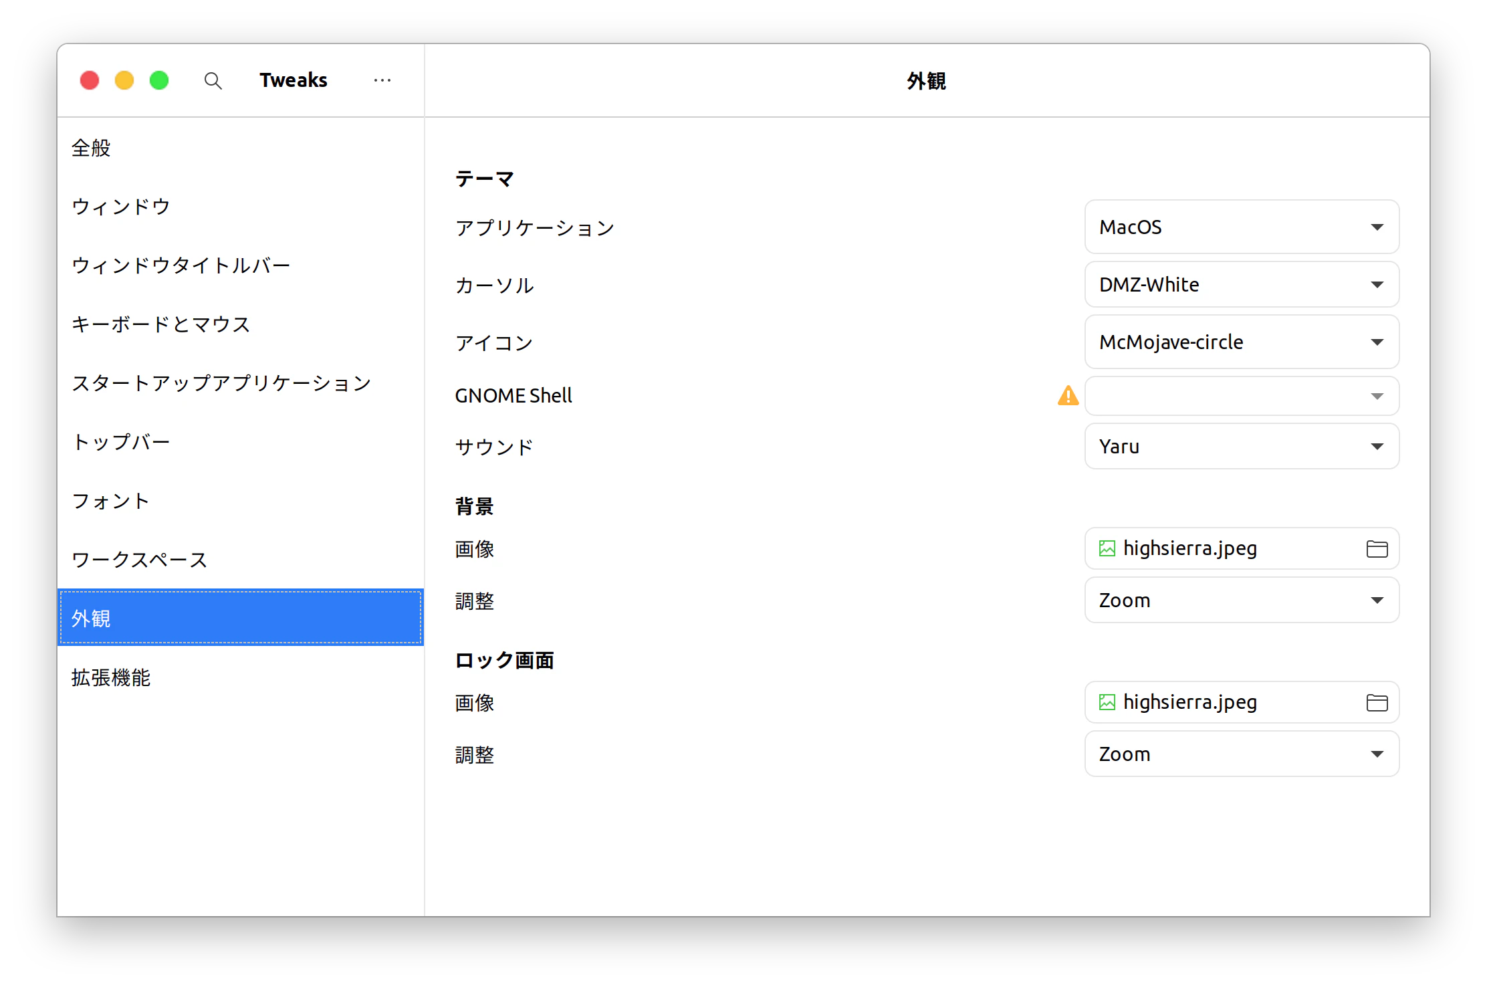
Task: Open the search in Tweaks header
Action: coord(213,81)
